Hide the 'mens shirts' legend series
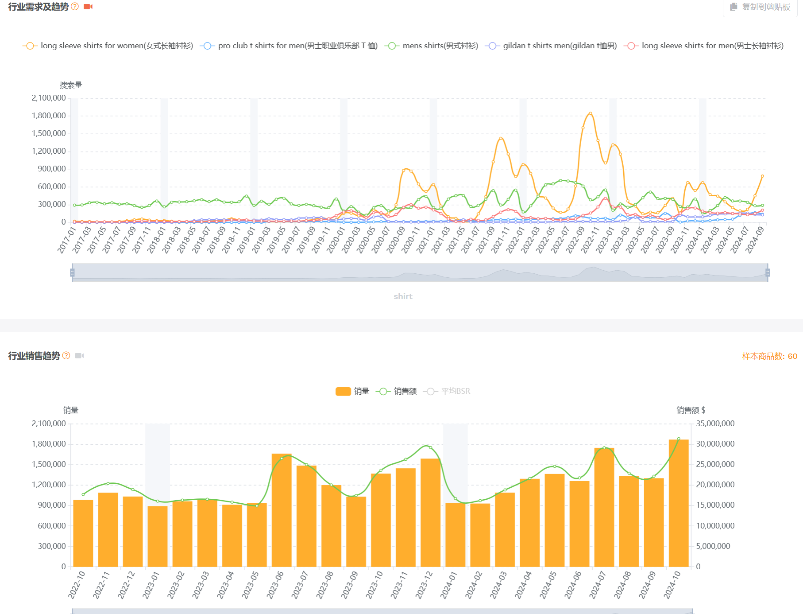 (432, 46)
